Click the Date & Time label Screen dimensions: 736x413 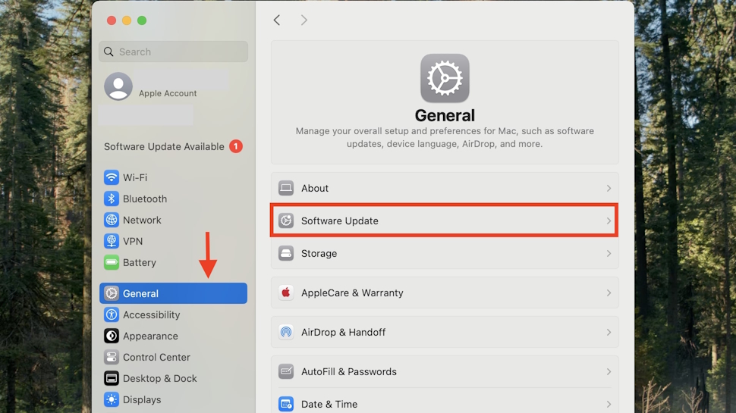329,404
